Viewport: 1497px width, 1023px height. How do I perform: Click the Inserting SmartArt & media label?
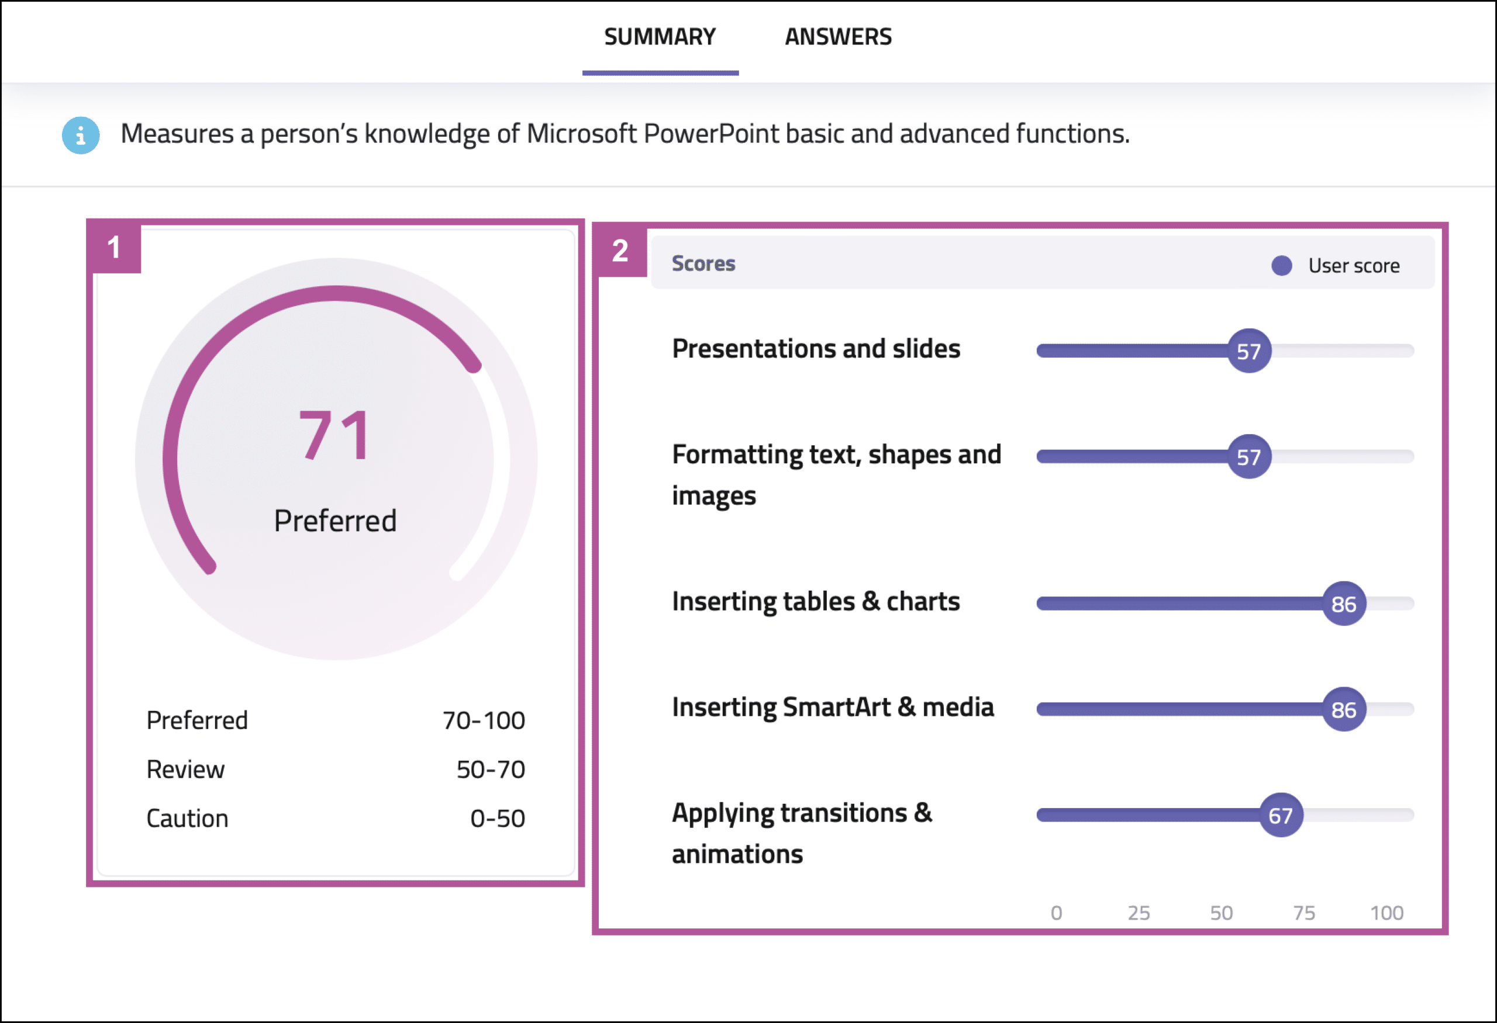pyautogui.click(x=832, y=706)
